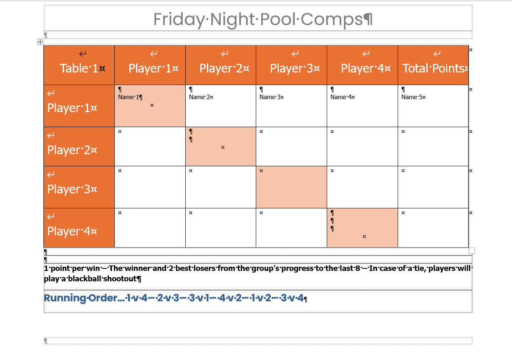Select the Table 1 header cell

click(x=79, y=65)
